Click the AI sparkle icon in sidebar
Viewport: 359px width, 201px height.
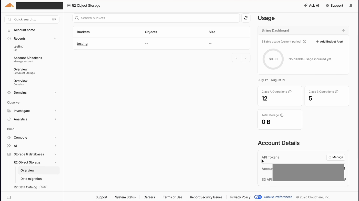(x=9, y=146)
